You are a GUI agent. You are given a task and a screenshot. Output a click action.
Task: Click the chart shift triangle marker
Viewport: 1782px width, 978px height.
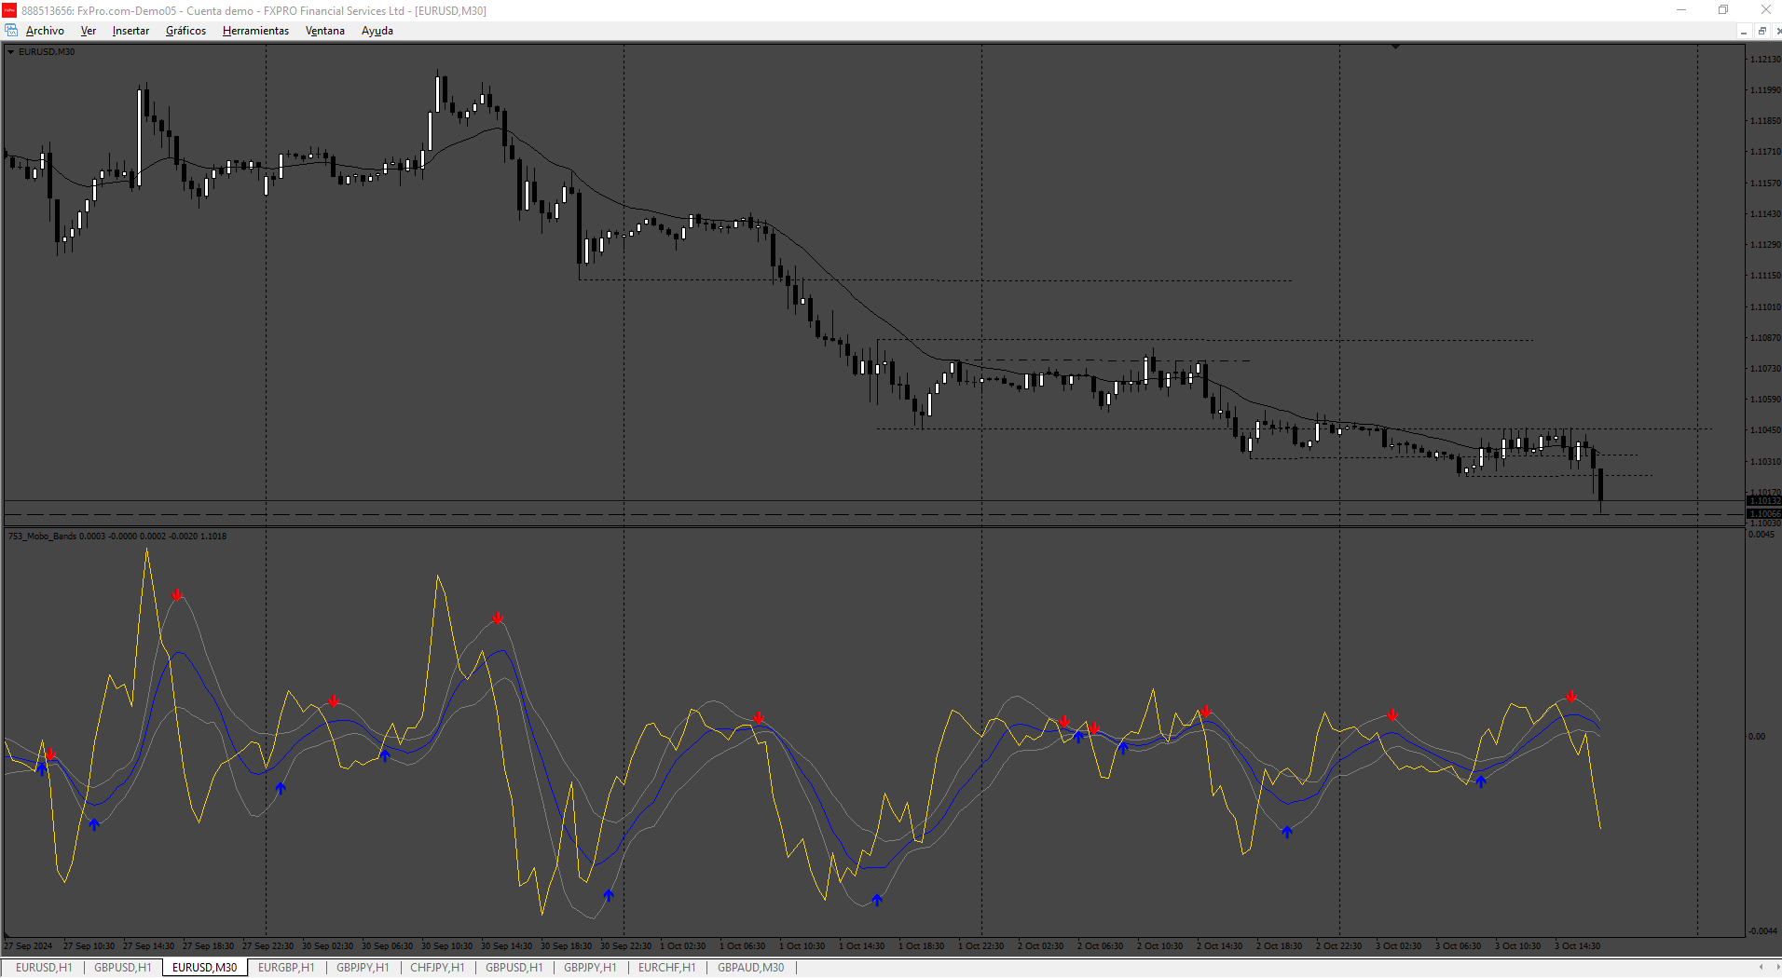(1395, 46)
